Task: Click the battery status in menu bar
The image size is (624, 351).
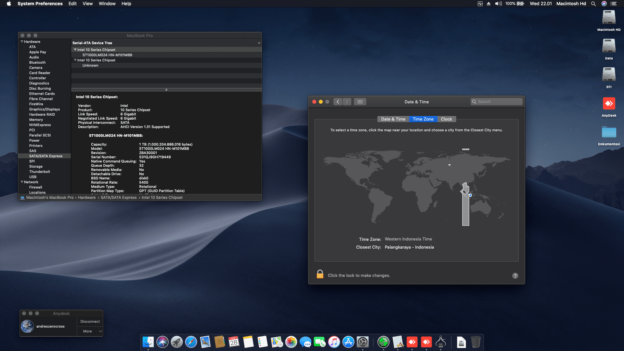Action: [x=515, y=4]
